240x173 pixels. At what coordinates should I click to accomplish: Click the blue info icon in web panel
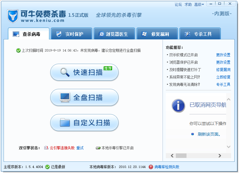[x=178, y=106]
